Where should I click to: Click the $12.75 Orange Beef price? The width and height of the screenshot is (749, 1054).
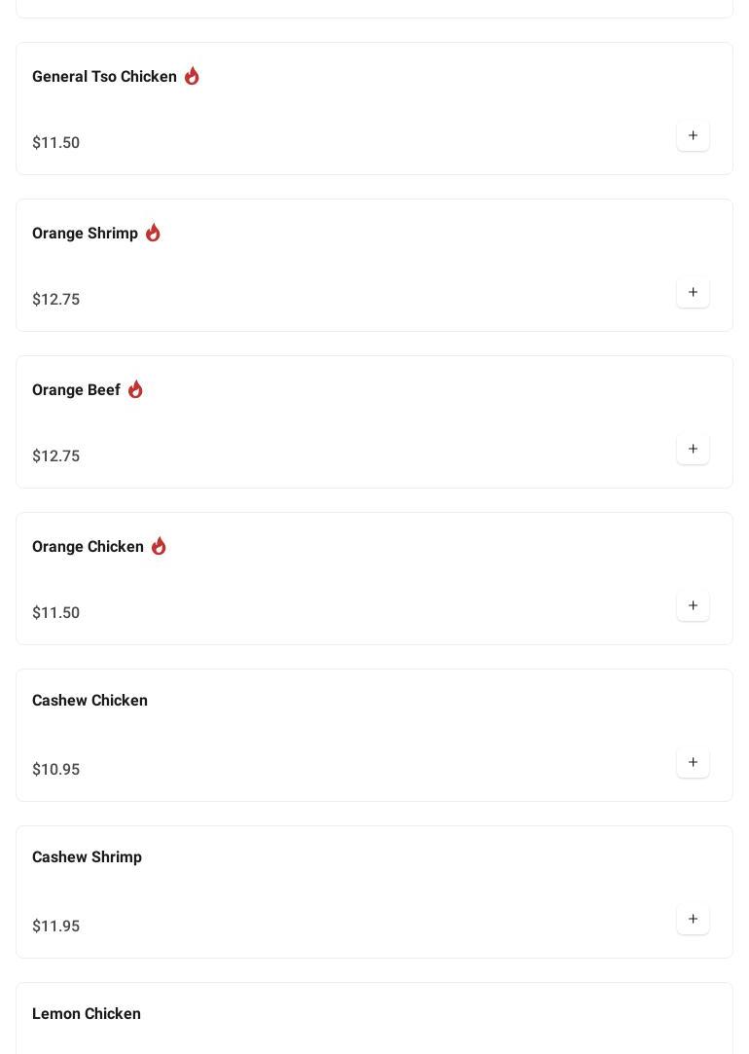click(55, 456)
